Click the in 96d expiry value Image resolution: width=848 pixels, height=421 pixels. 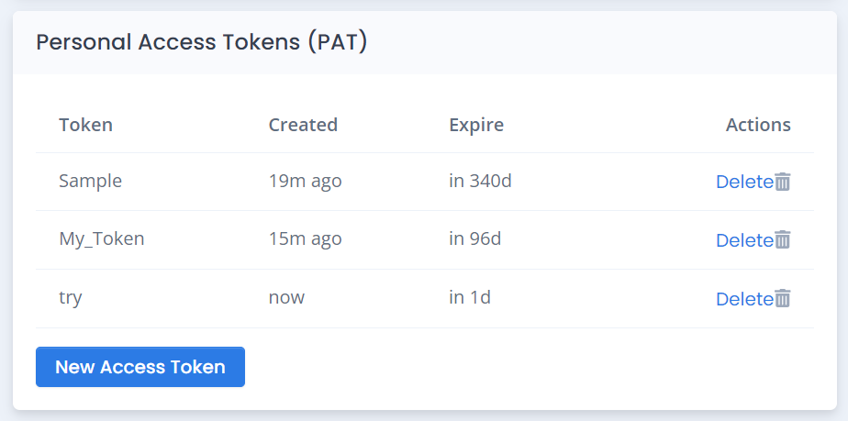coord(475,239)
